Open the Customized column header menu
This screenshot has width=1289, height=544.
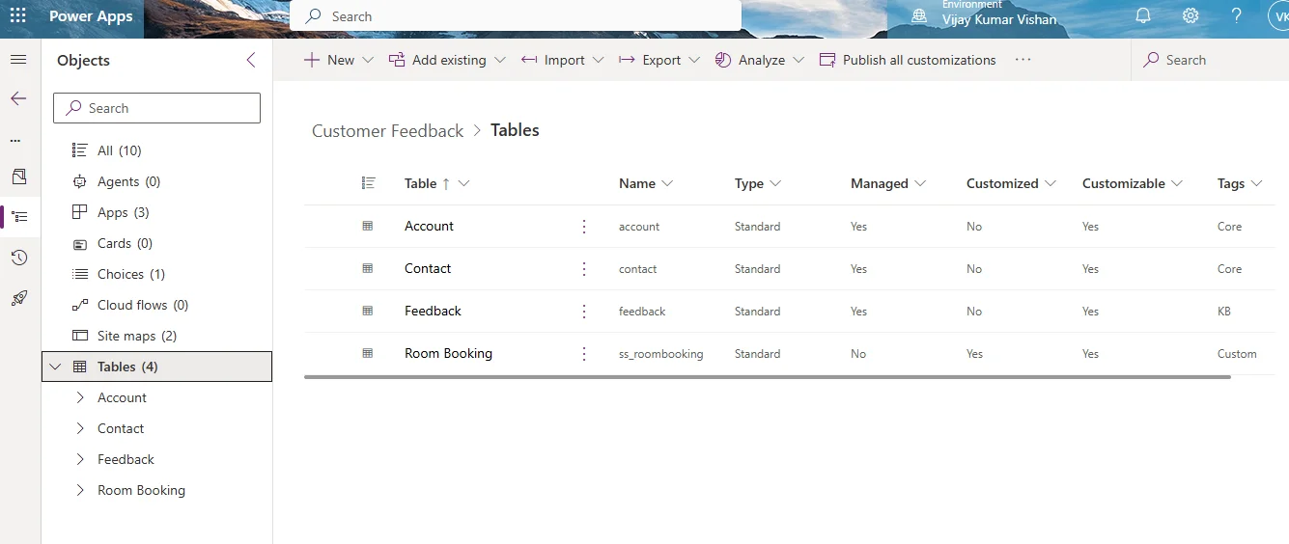[1011, 183]
